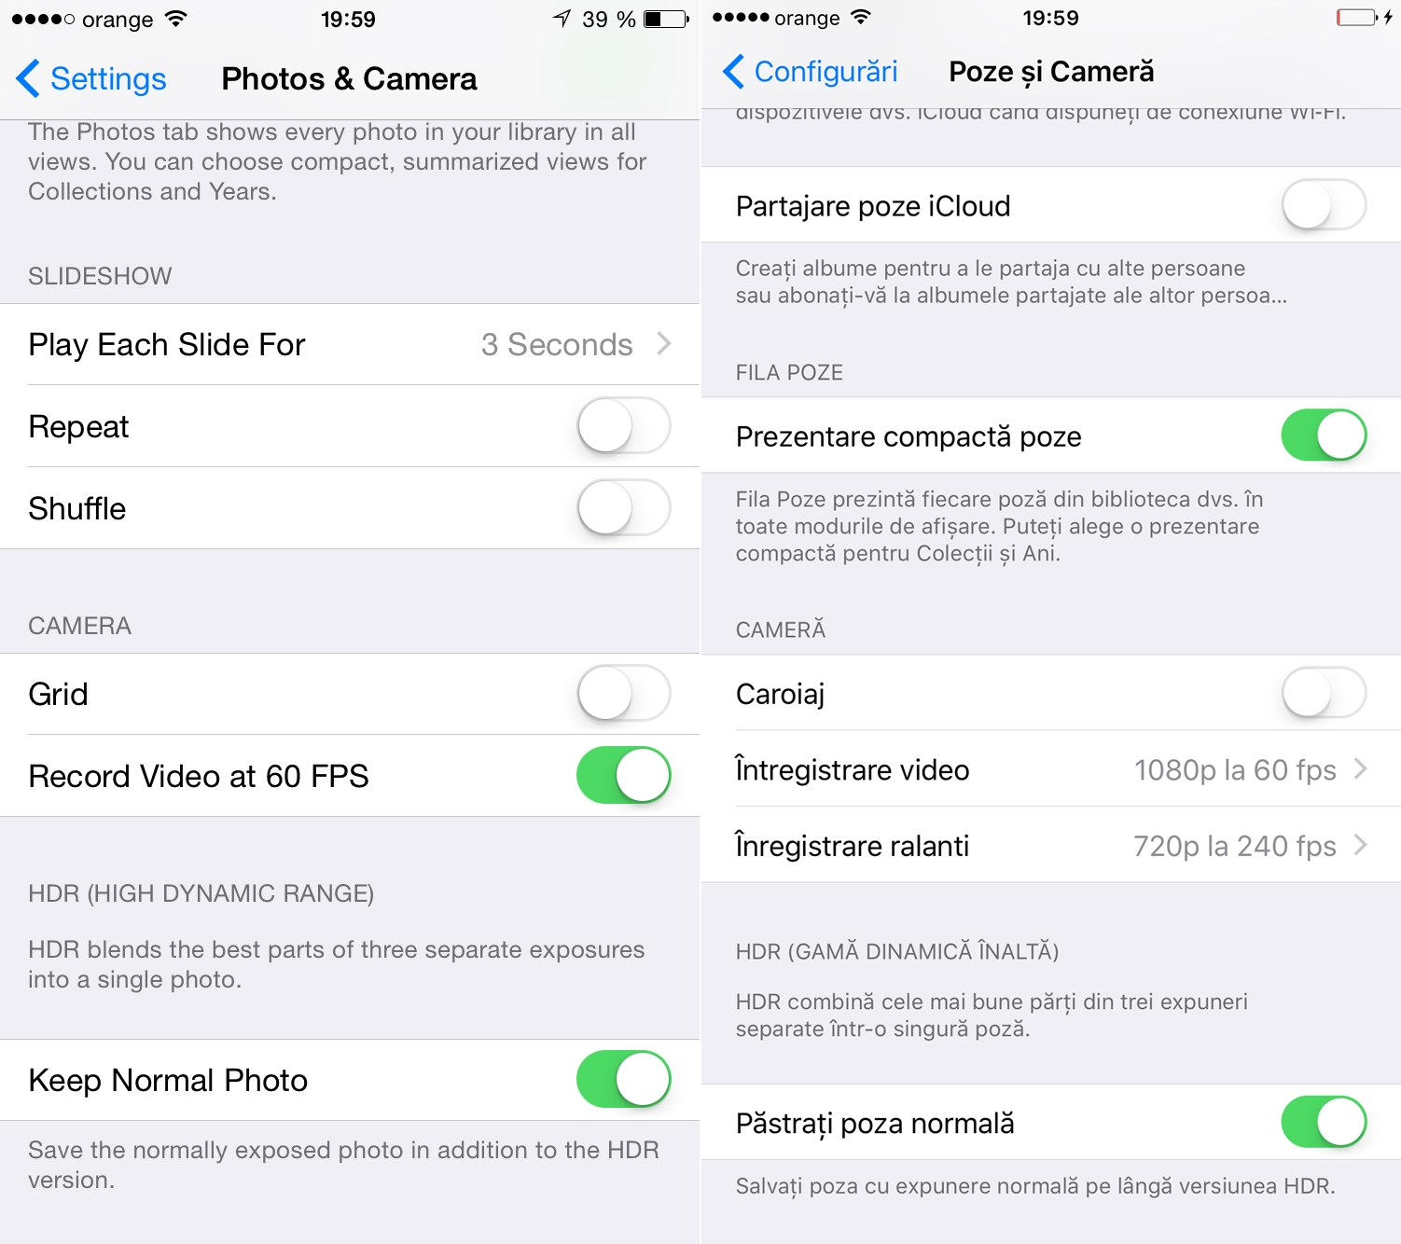
Task: Disable Prezentare compactă poze switch
Action: pyautogui.click(x=1324, y=435)
